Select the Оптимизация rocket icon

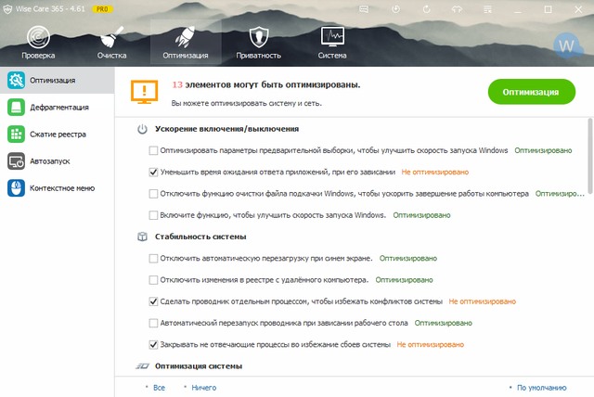(x=186, y=37)
